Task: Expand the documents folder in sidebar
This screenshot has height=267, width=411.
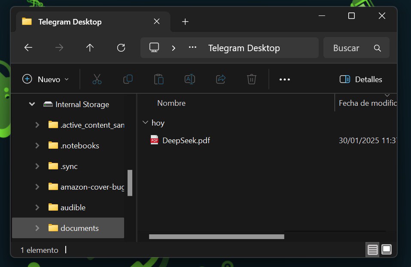Action: click(37, 228)
